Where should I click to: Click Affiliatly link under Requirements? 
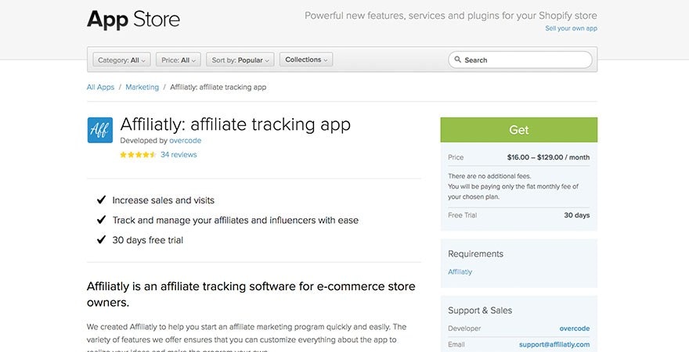460,272
